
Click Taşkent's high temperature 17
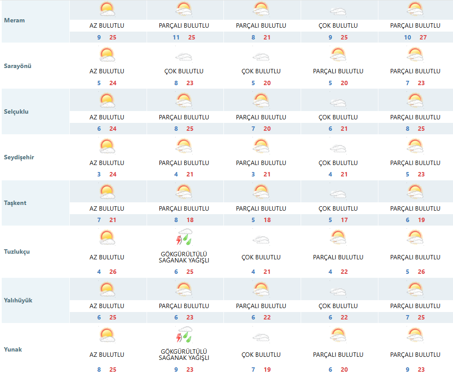(345, 220)
